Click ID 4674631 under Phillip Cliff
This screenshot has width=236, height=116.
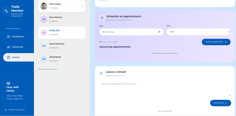[x=54, y=35]
